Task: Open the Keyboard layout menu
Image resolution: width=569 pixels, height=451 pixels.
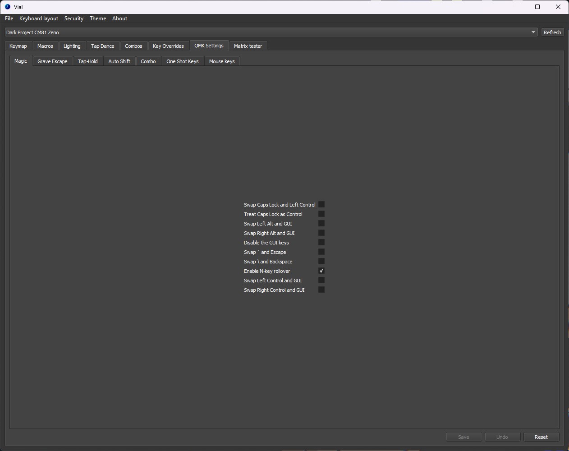Action: (39, 18)
